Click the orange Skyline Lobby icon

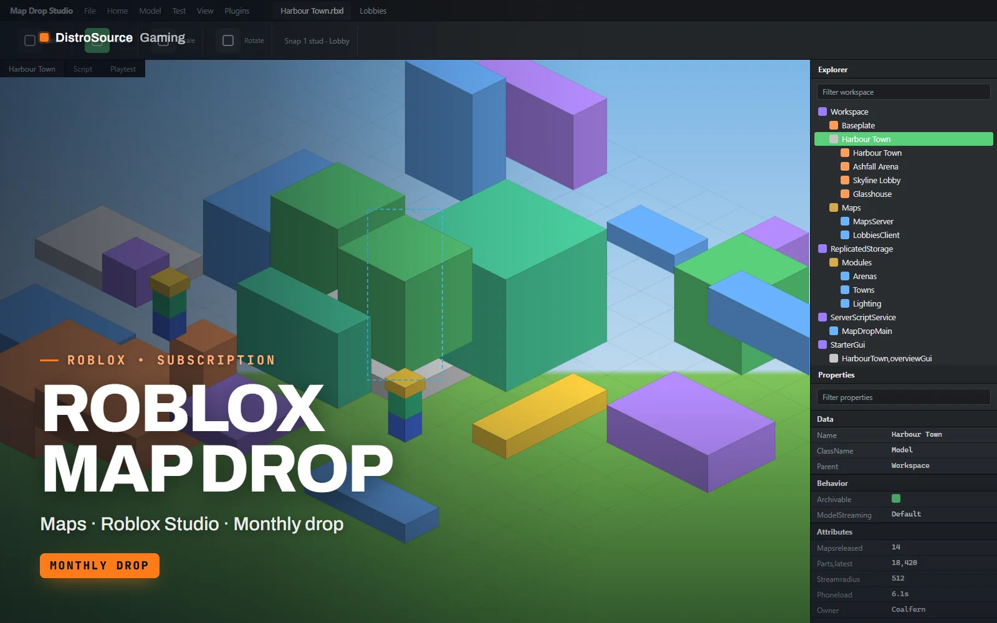pyautogui.click(x=845, y=180)
